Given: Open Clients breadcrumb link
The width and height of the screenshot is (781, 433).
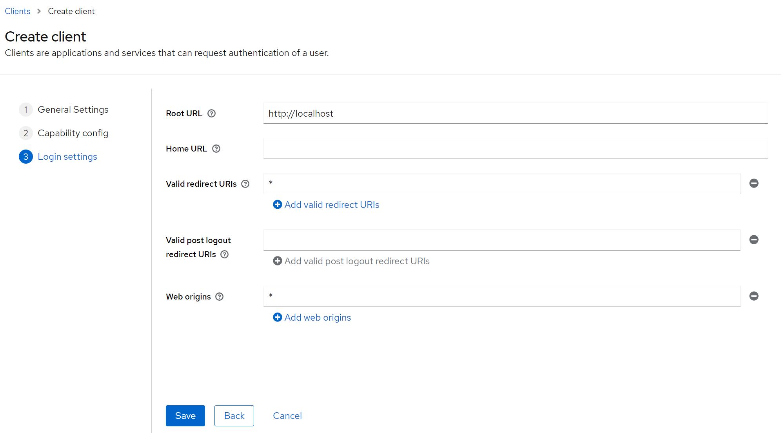Looking at the screenshot, I should click(x=17, y=11).
